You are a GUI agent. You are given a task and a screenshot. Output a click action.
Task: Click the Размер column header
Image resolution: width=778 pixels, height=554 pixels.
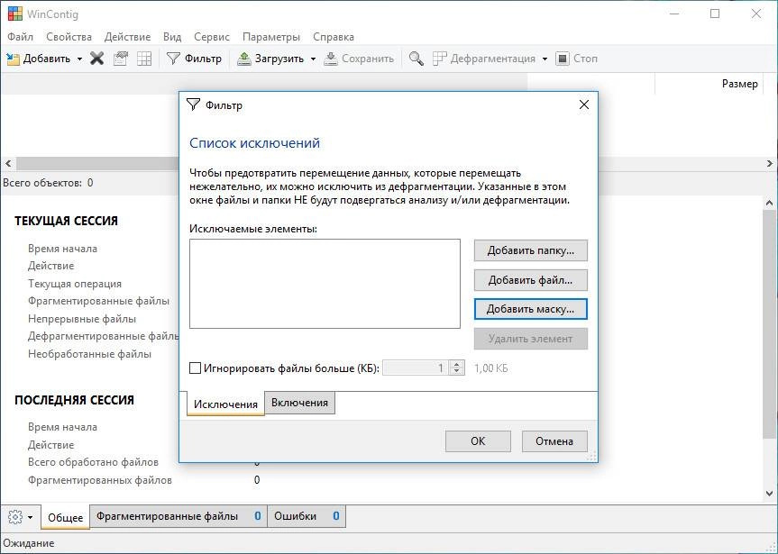coord(709,84)
